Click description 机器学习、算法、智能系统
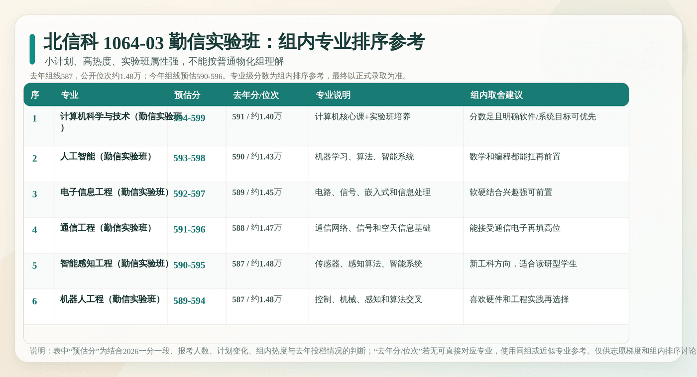 [364, 157]
